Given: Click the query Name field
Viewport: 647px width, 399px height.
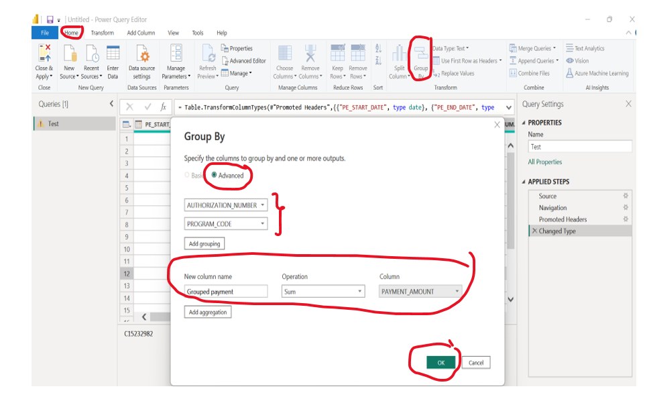Looking at the screenshot, I should point(580,146).
